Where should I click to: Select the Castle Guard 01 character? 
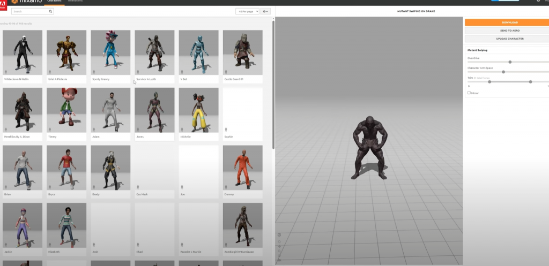(243, 56)
